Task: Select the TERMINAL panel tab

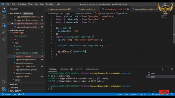Action: pos(52,69)
